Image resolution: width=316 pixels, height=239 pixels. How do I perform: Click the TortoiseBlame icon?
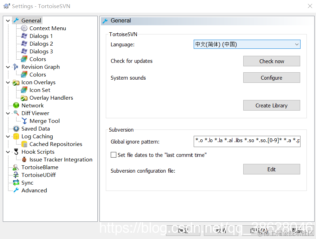tap(16, 167)
